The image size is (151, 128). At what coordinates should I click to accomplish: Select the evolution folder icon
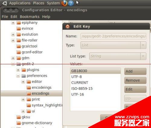[x=18, y=35]
